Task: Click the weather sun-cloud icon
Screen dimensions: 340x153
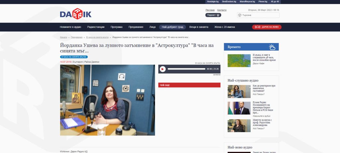Action: [x=272, y=47]
